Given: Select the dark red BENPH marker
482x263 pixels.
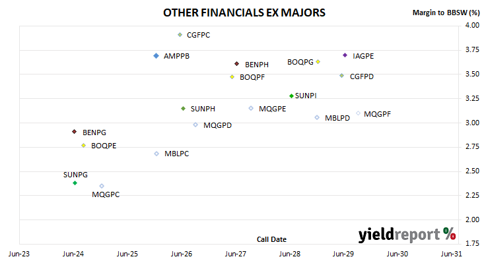Looking at the screenshot, I should (236, 64).
